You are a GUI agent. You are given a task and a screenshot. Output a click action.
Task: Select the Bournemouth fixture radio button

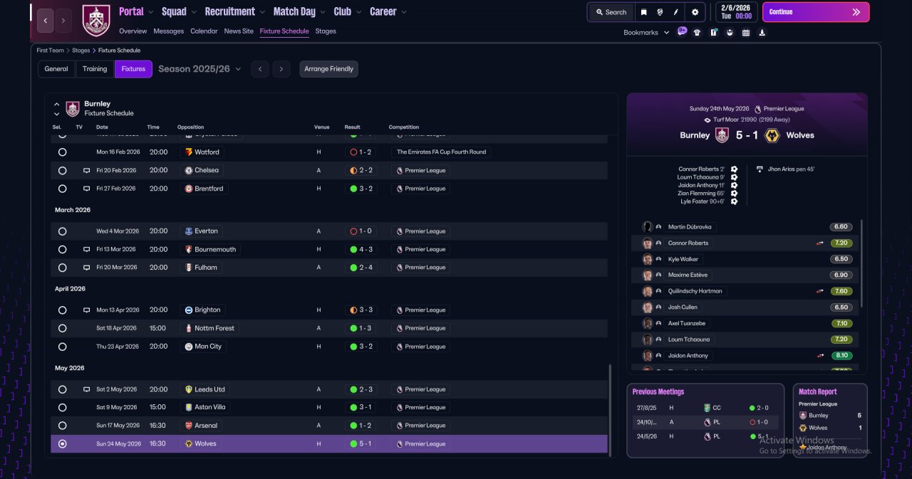coord(62,250)
